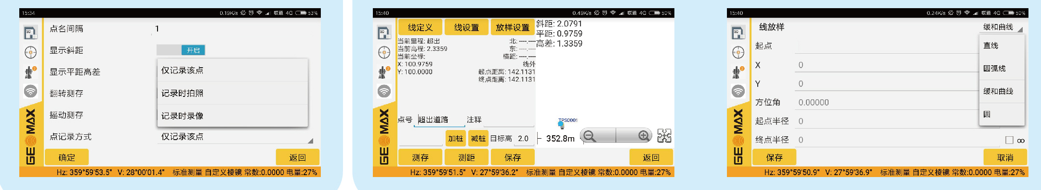Tap the SD card save icon in the middle screen
Image resolution: width=1041 pixels, height=190 pixels.
[384, 33]
